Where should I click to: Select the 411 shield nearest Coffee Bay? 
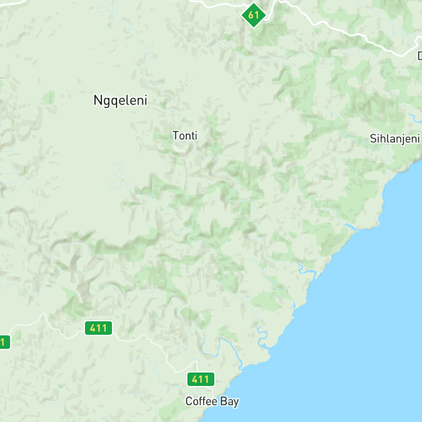(201, 379)
